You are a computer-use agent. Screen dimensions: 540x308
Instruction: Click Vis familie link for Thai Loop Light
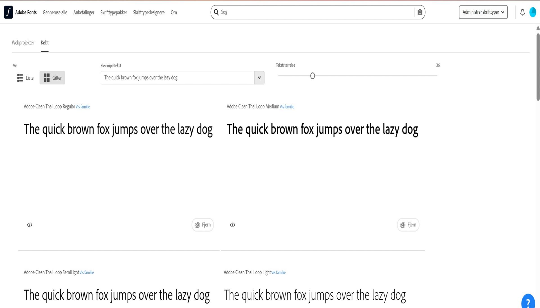click(278, 273)
